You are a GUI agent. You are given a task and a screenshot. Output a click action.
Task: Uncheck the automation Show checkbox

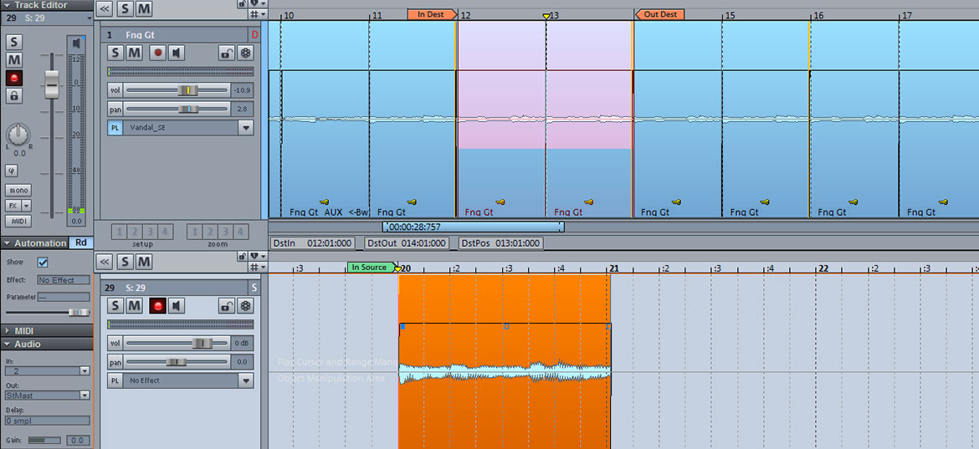click(43, 262)
